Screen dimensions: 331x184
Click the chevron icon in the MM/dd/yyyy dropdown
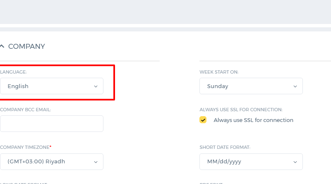click(x=295, y=162)
